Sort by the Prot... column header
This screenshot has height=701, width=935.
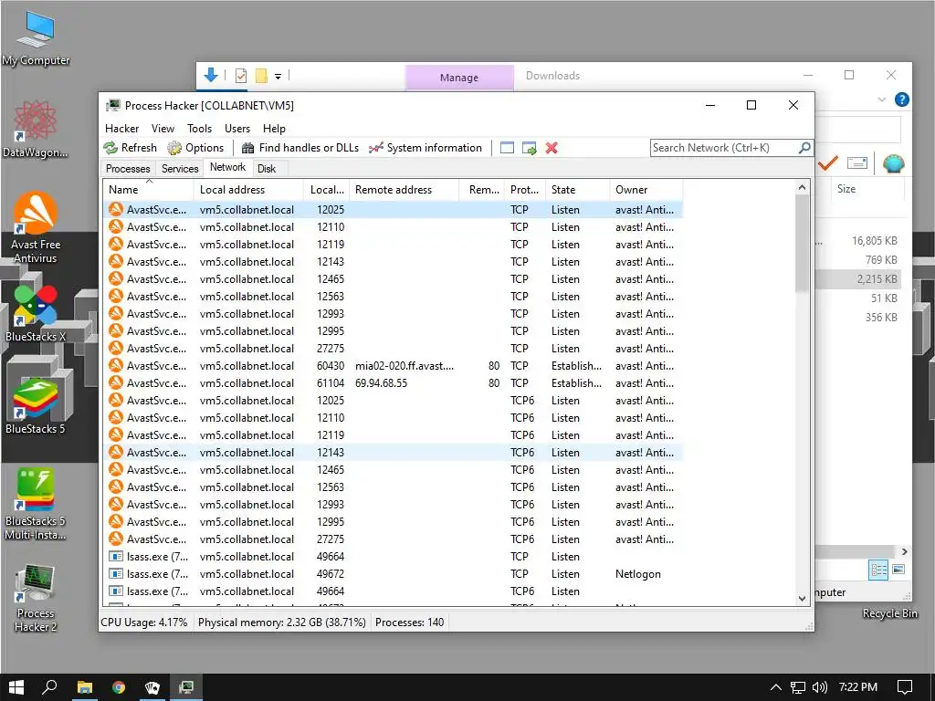[x=525, y=190]
